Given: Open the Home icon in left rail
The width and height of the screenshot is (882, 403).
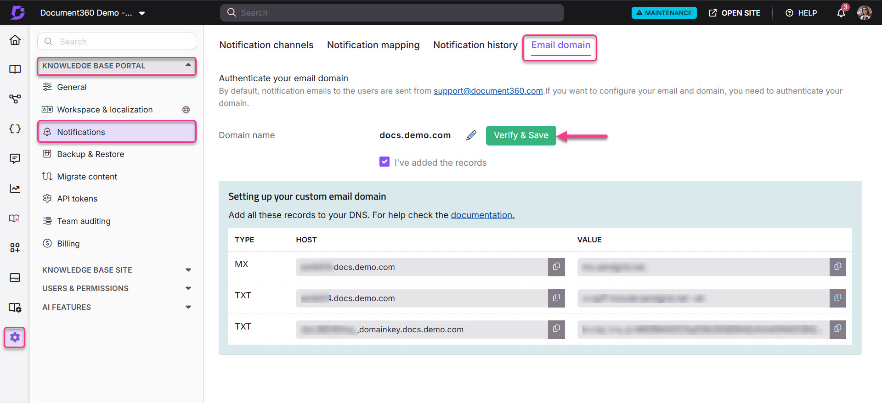Looking at the screenshot, I should (x=15, y=40).
